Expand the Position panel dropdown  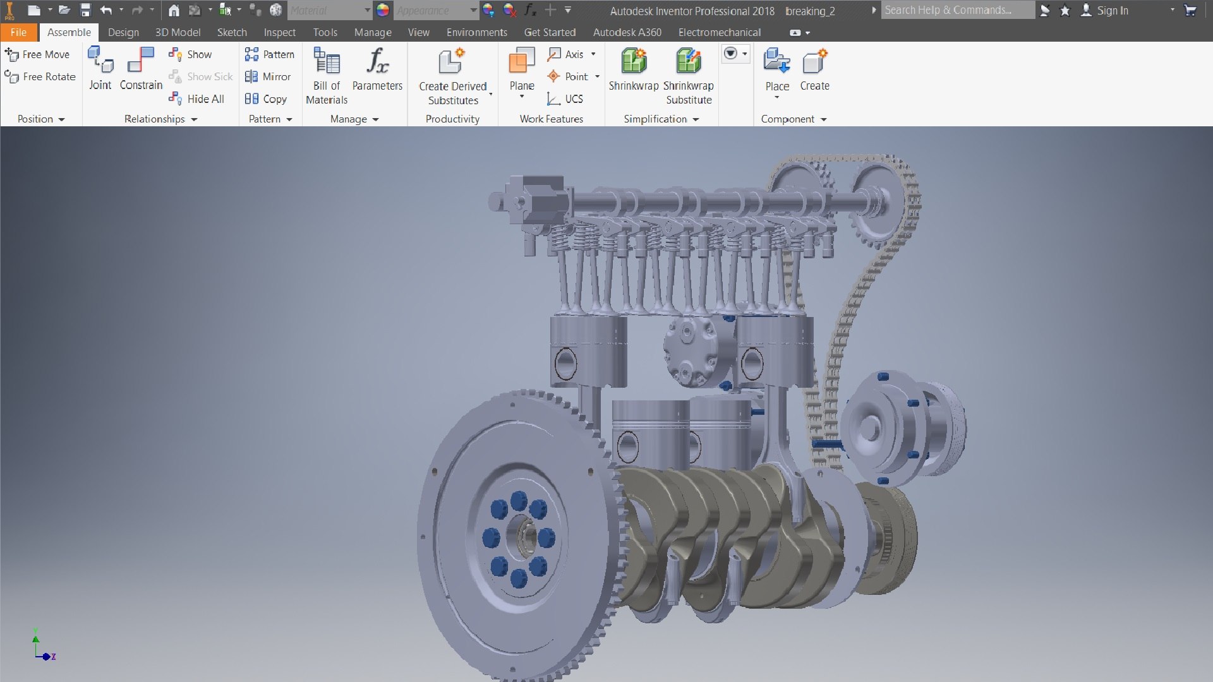[x=61, y=119]
